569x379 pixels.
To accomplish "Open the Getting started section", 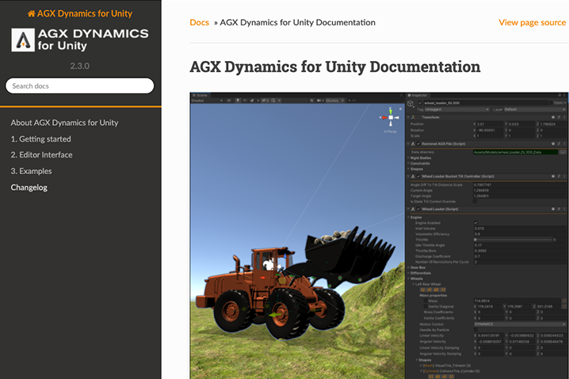I will pos(41,139).
